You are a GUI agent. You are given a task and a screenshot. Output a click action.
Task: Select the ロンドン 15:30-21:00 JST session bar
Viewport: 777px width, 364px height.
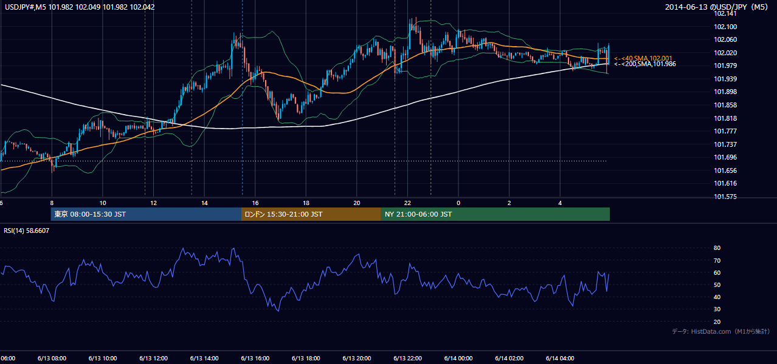pyautogui.click(x=311, y=214)
